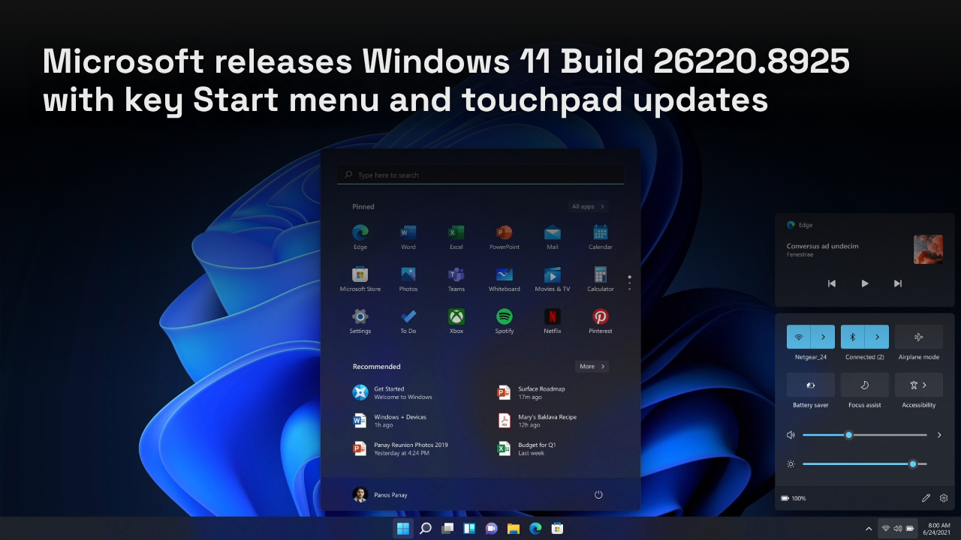The width and height of the screenshot is (961, 540).
Task: Open Excel from the Start menu
Action: (456, 236)
